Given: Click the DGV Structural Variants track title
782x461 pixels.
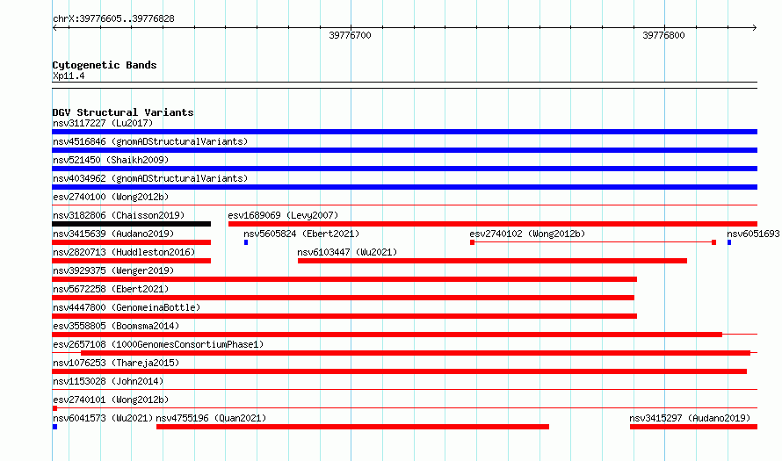Looking at the screenshot, I should coord(123,112).
